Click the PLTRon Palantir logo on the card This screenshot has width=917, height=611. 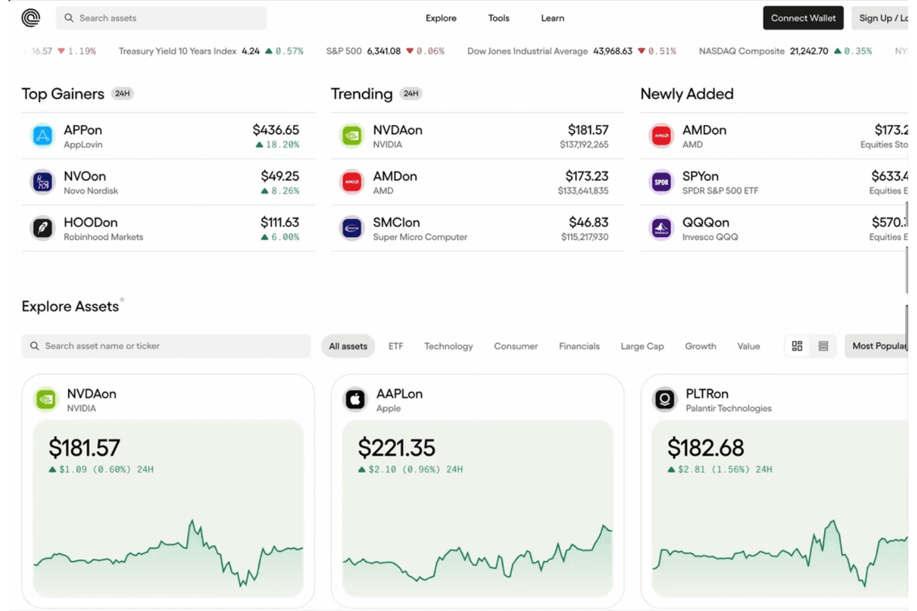(x=664, y=400)
